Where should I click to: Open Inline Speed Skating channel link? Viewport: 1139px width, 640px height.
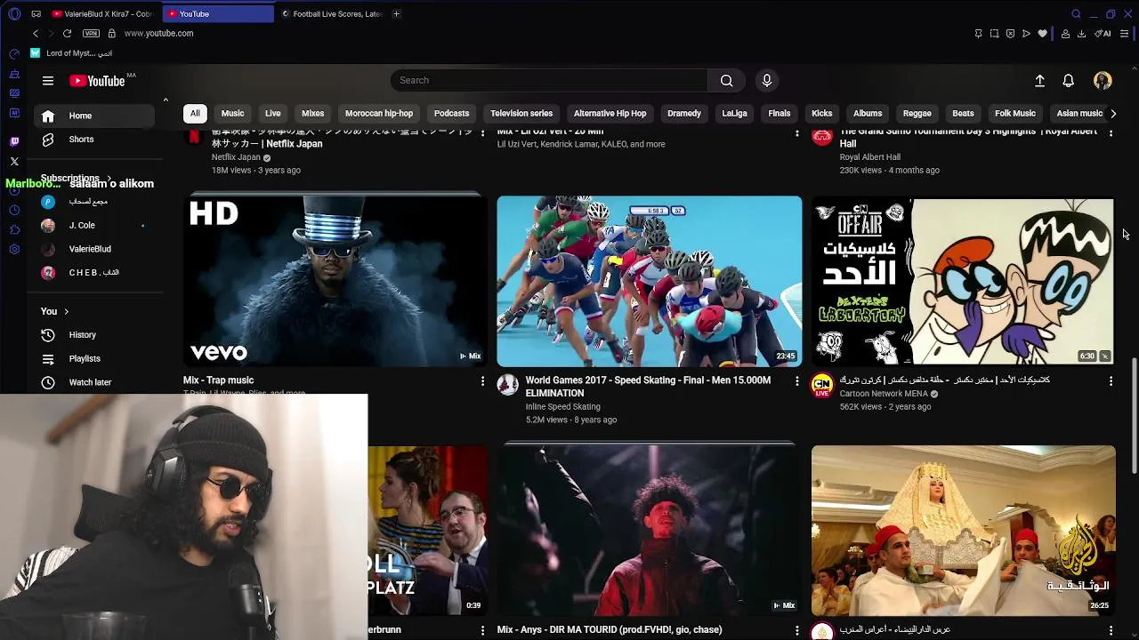562,407
